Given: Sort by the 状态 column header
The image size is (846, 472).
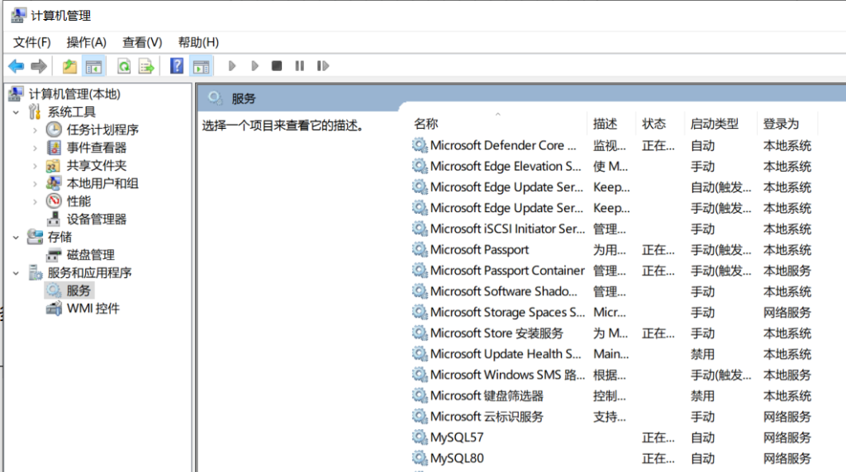Looking at the screenshot, I should click(x=660, y=124).
